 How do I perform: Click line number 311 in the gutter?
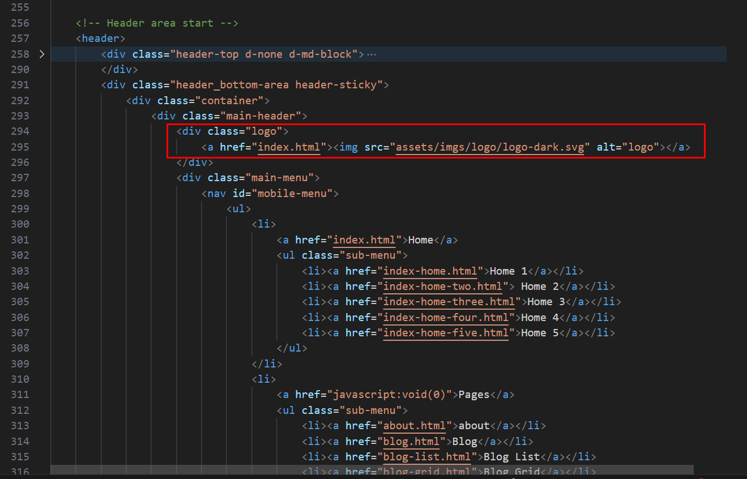(20, 395)
